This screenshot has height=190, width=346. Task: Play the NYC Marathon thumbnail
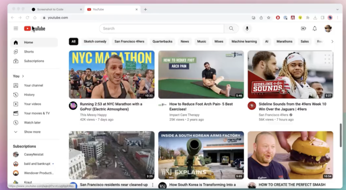[x=112, y=75]
